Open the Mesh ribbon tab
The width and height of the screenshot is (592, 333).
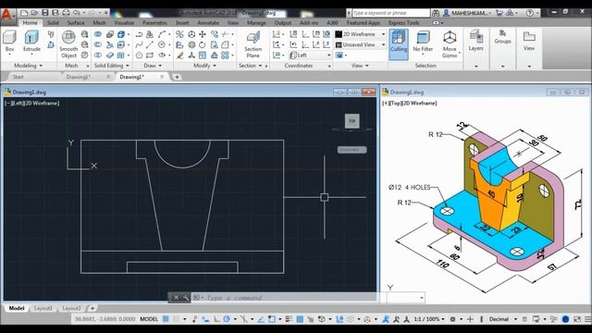tap(99, 22)
